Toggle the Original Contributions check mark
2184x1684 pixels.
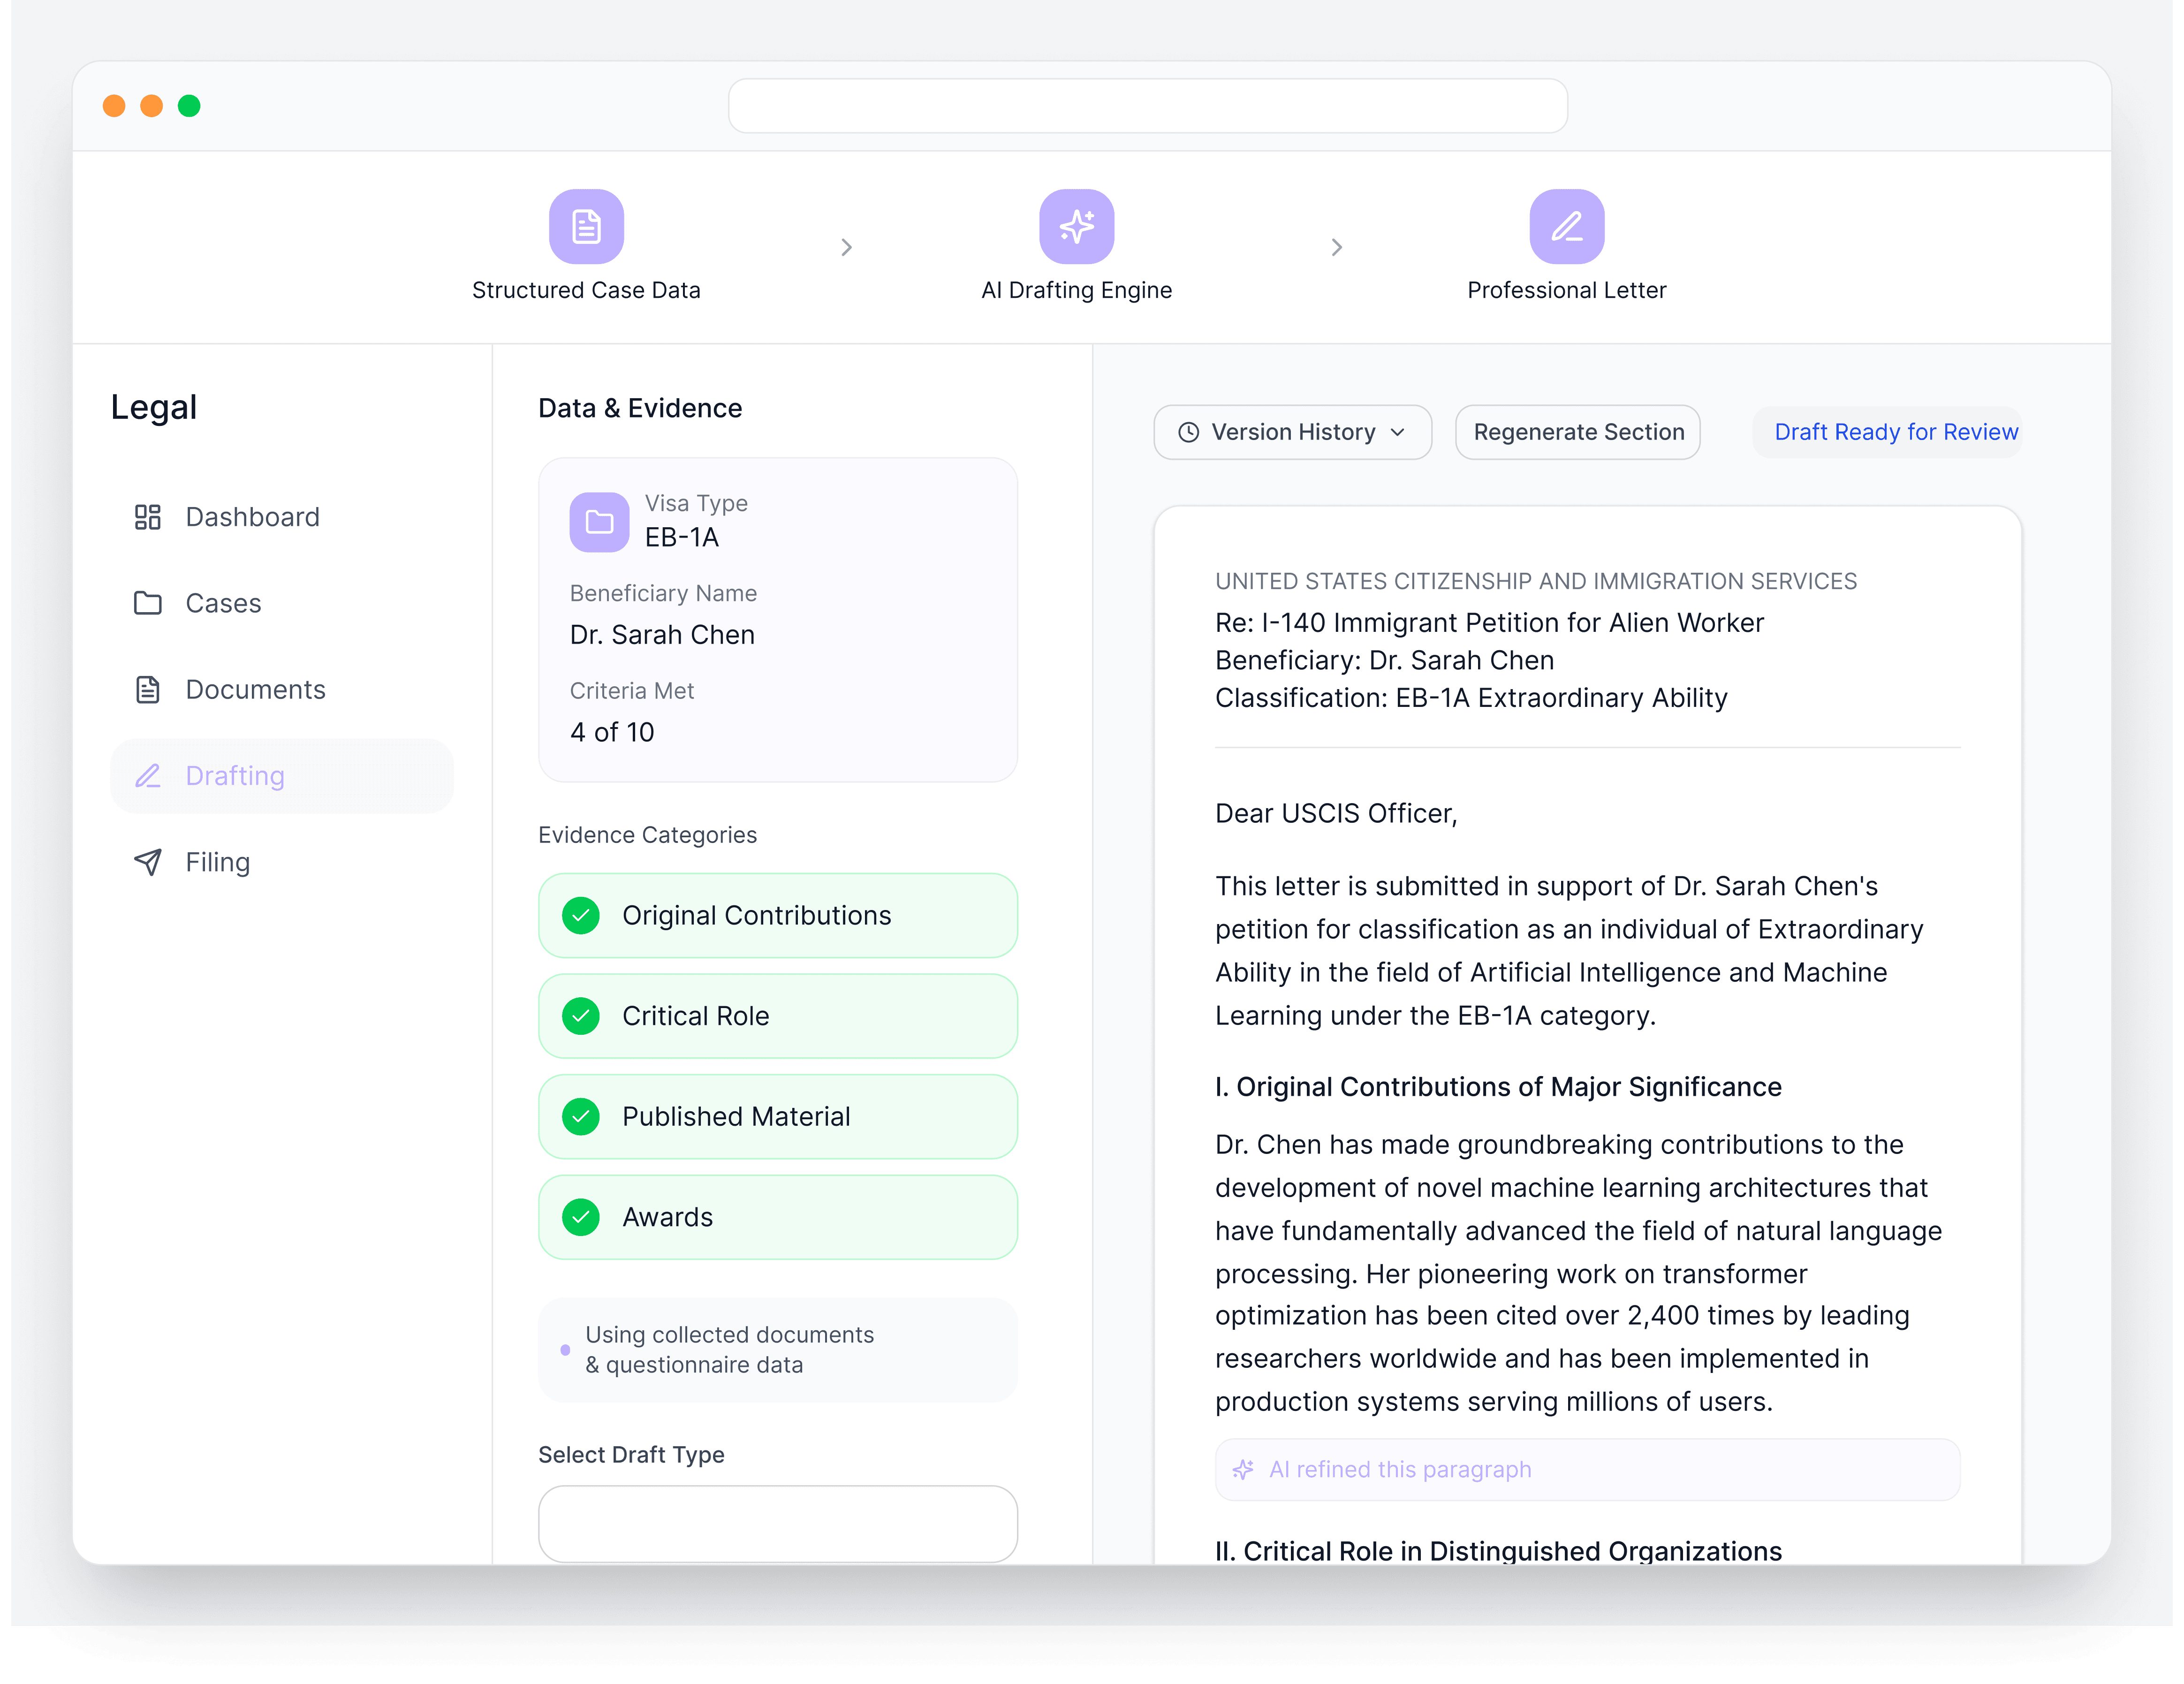(581, 916)
